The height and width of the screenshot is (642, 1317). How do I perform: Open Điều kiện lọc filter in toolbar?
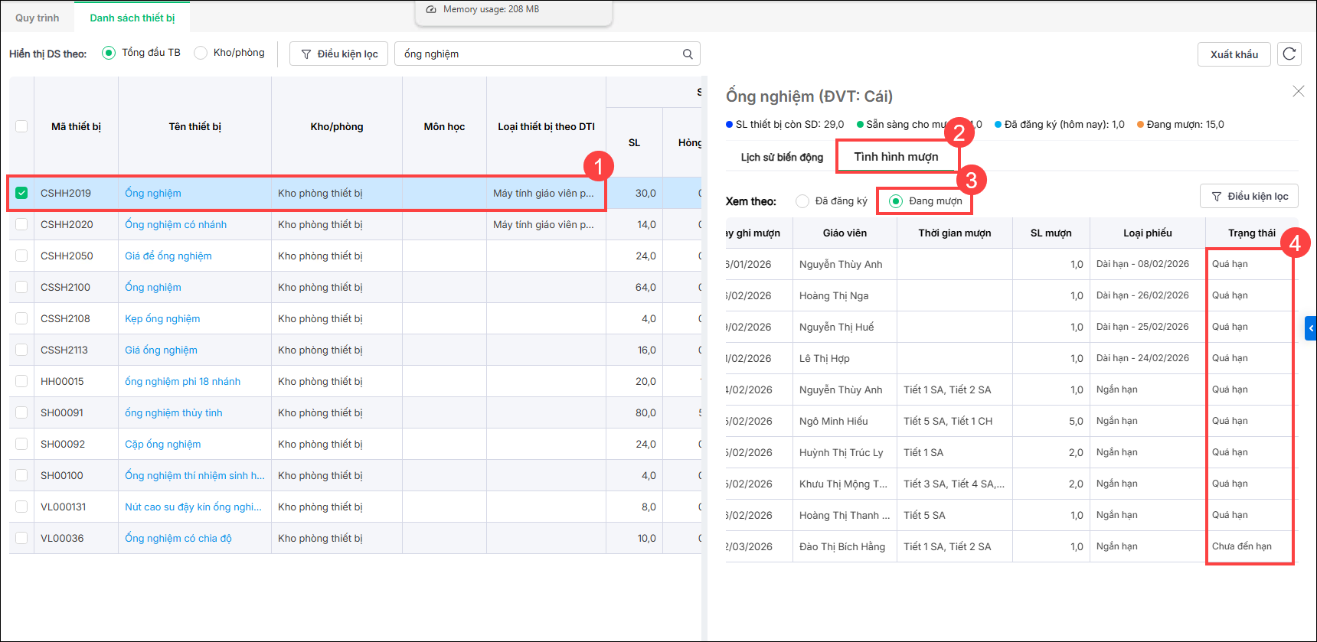coord(339,54)
